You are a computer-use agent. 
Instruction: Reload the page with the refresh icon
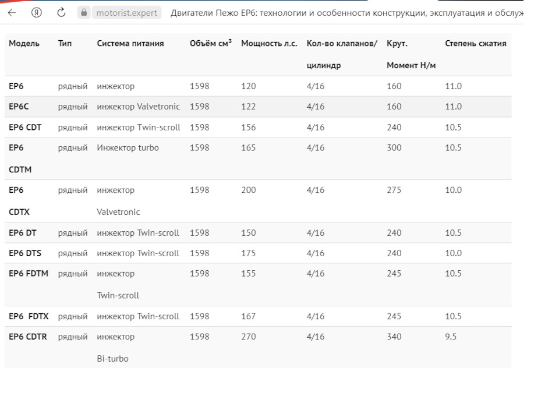61,12
